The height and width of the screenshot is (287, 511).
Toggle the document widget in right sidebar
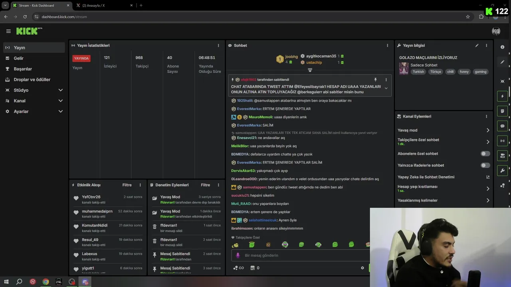click(x=502, y=111)
